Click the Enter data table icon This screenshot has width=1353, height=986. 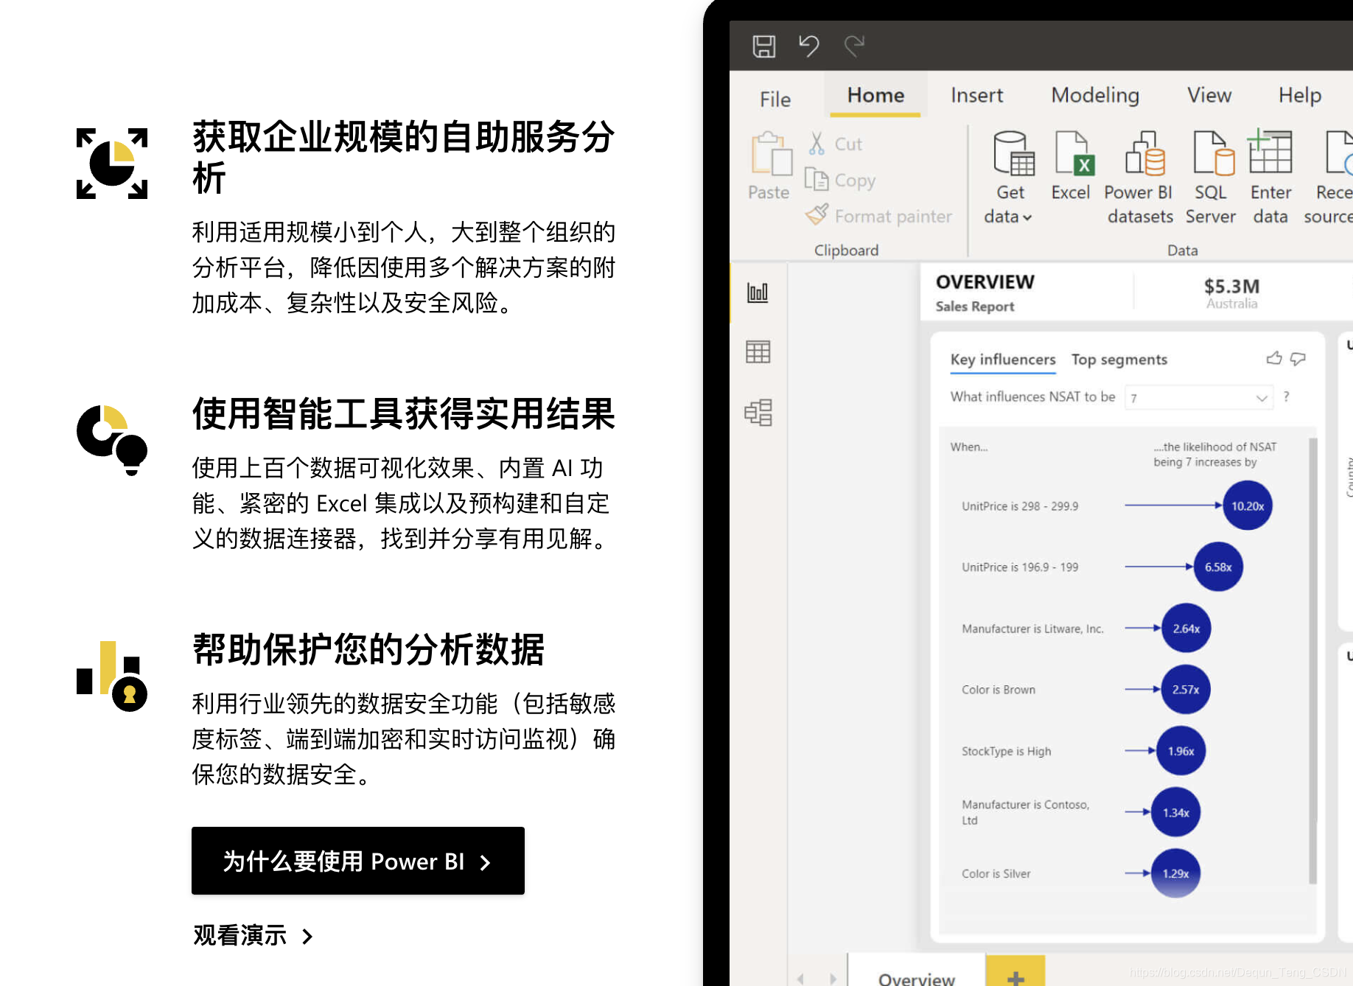pyautogui.click(x=1270, y=151)
